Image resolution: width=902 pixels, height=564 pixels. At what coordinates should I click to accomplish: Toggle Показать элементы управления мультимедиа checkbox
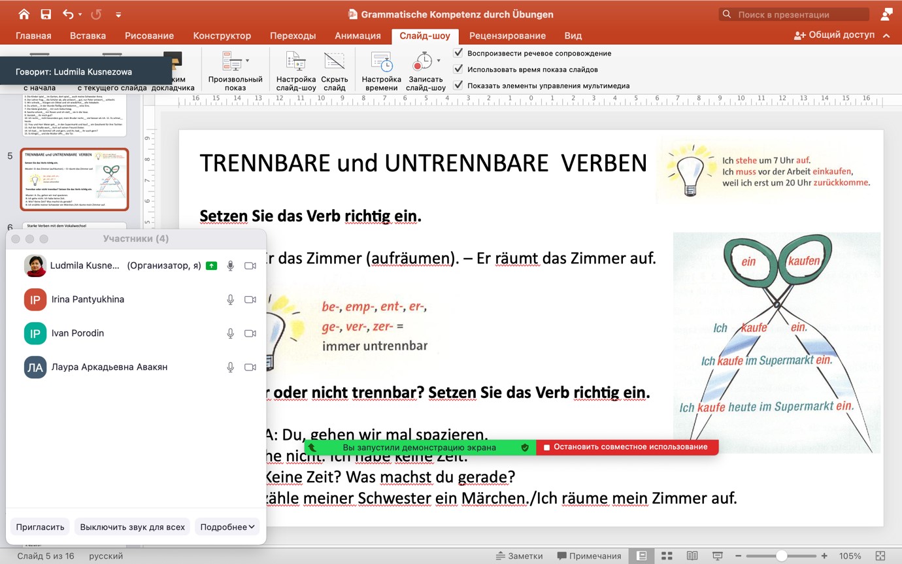[458, 86]
